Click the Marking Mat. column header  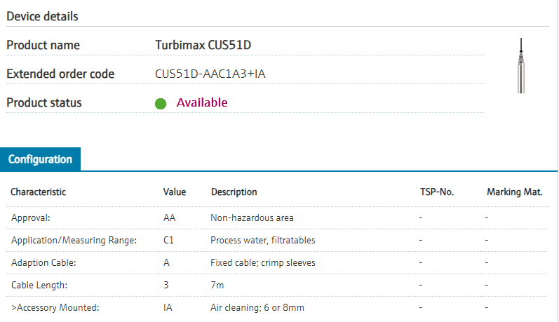coord(514,192)
